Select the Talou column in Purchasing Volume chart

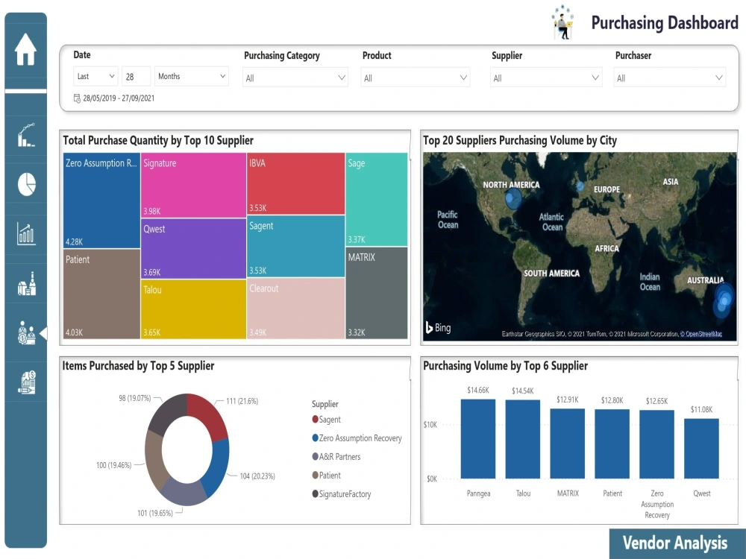(x=522, y=440)
